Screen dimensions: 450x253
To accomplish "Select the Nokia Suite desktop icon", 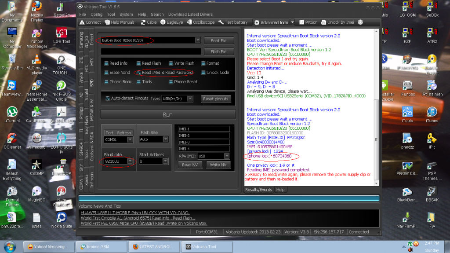I will pos(62,220).
